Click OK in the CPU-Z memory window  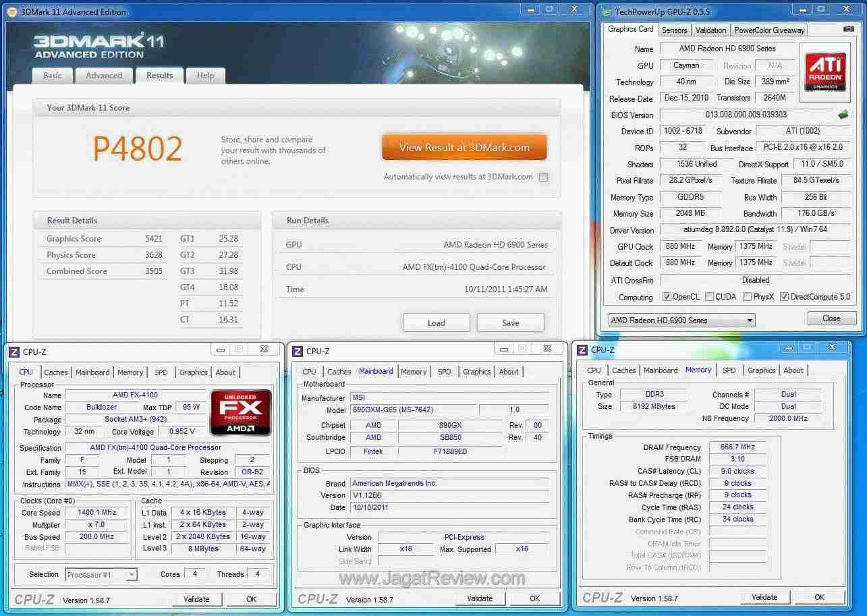coord(820,597)
